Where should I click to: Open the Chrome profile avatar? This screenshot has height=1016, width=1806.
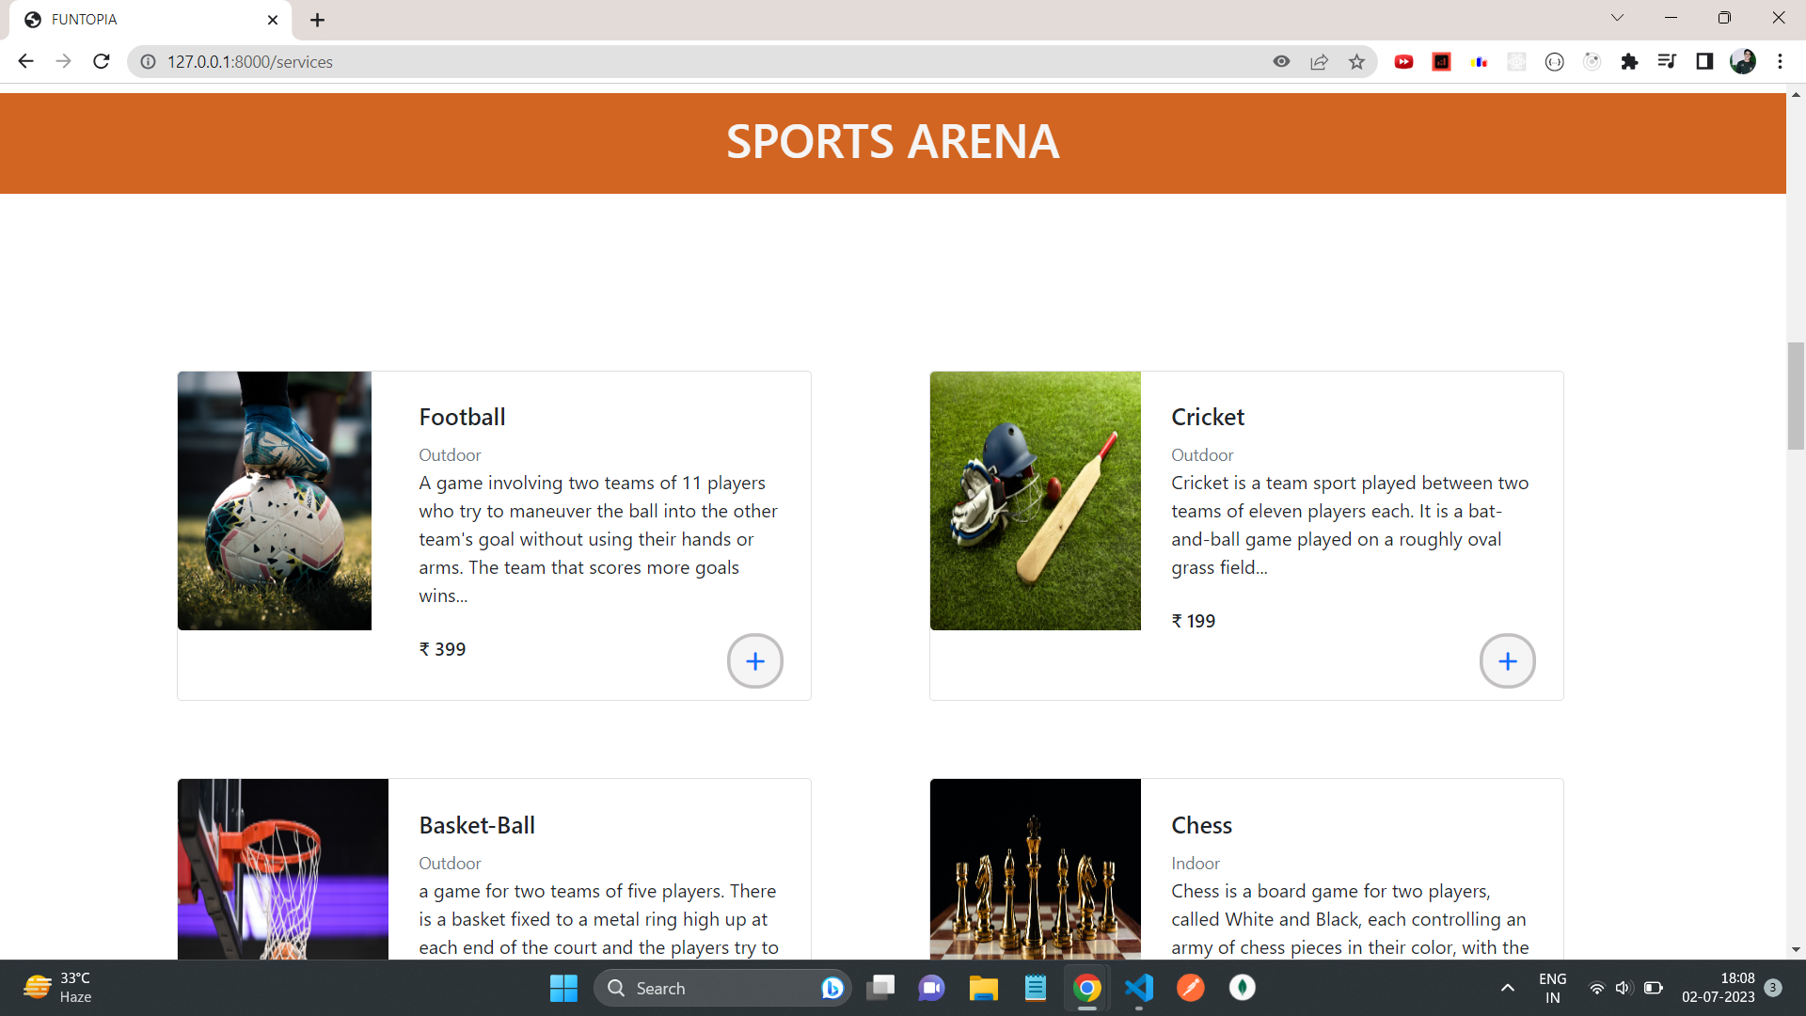click(x=1744, y=61)
